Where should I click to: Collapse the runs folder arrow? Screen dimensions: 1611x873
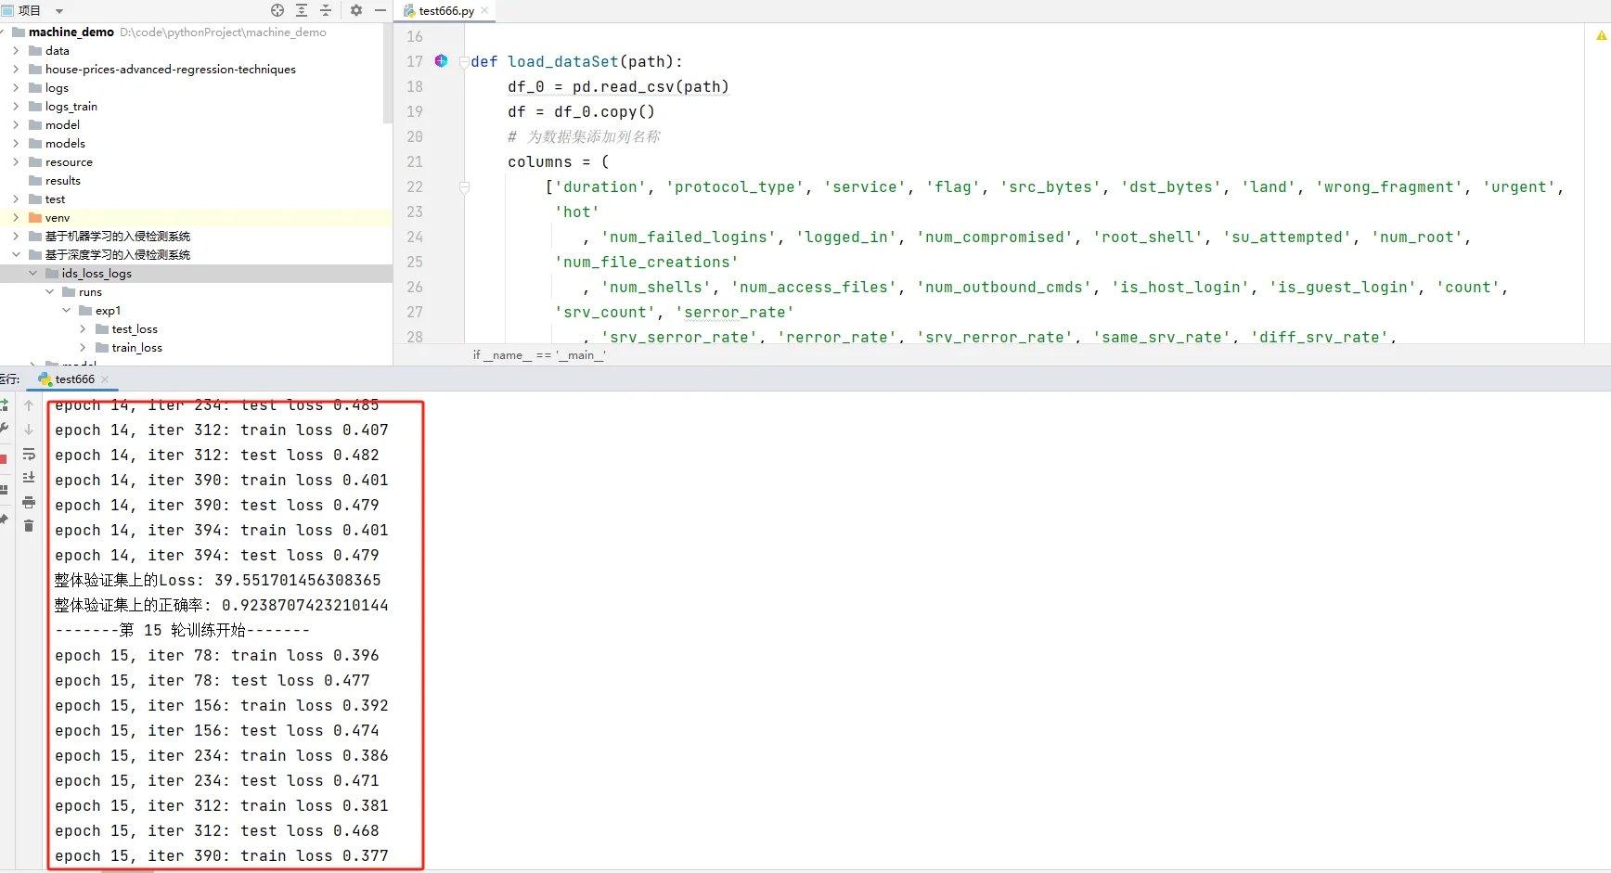49,292
